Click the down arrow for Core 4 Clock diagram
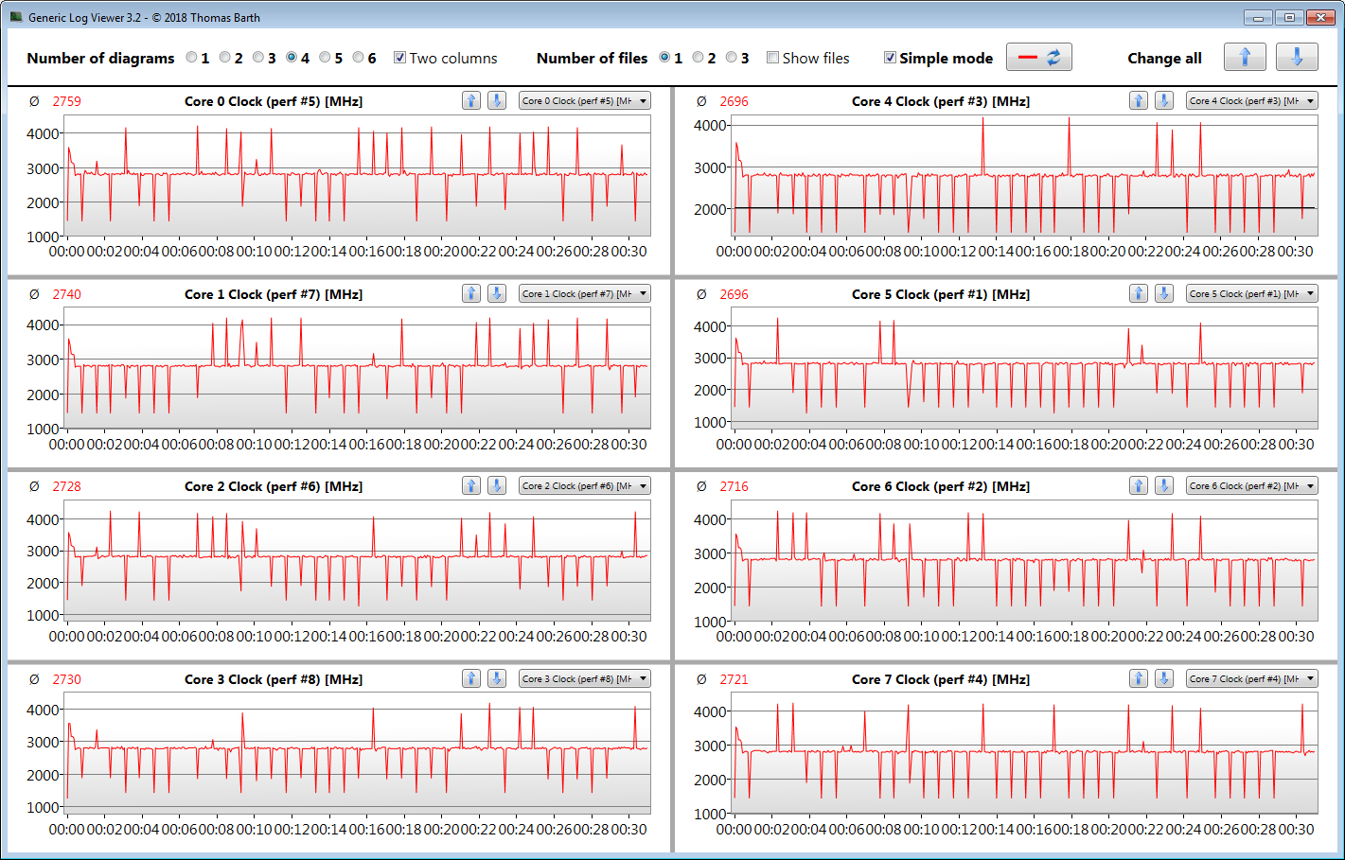Viewport: 1345px width, 860px height. tap(1163, 100)
